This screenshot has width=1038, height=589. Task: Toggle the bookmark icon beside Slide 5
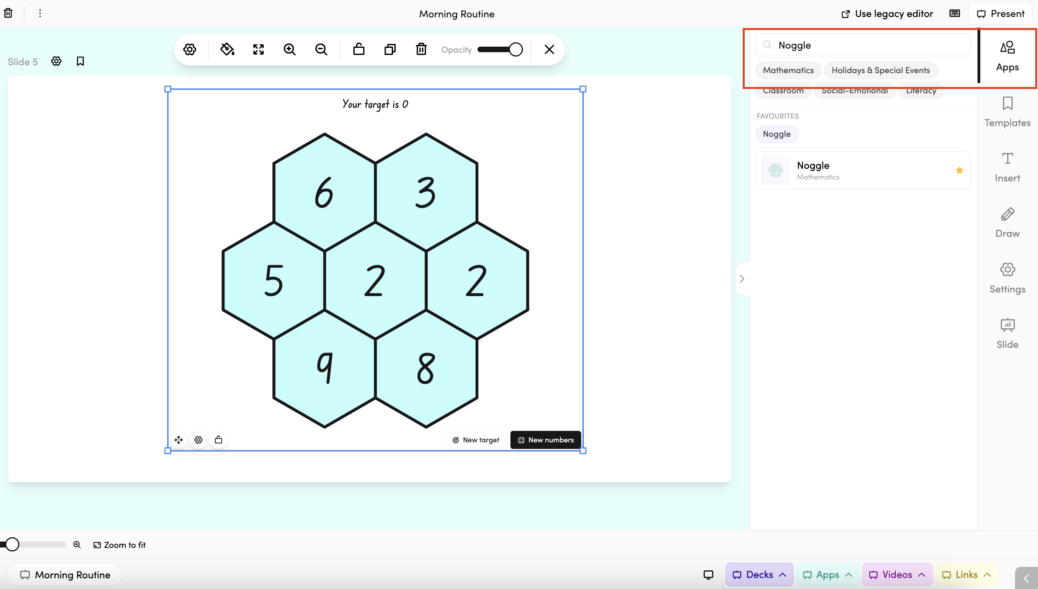[80, 61]
